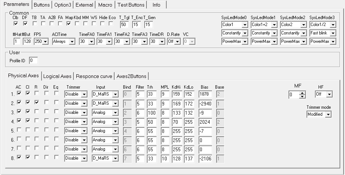This screenshot has width=345, height=175.
Task: Click the T_Tgl field
Action: [x=124, y=25]
